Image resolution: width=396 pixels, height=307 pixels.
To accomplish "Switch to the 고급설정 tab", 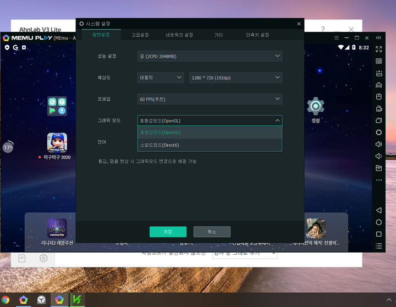I will pyautogui.click(x=140, y=35).
